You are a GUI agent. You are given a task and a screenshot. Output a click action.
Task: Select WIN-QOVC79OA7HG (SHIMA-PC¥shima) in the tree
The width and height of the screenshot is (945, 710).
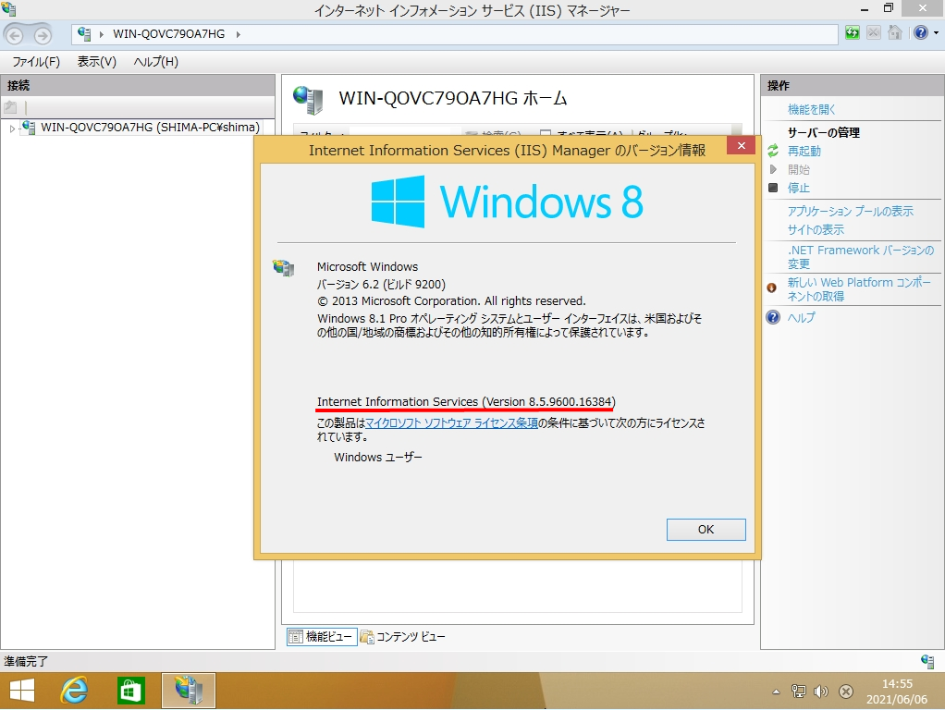150,128
